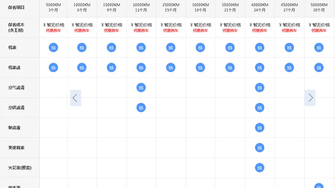Show next mileage columns with right arrow
Screen dimensions: 335x188
point(310,98)
